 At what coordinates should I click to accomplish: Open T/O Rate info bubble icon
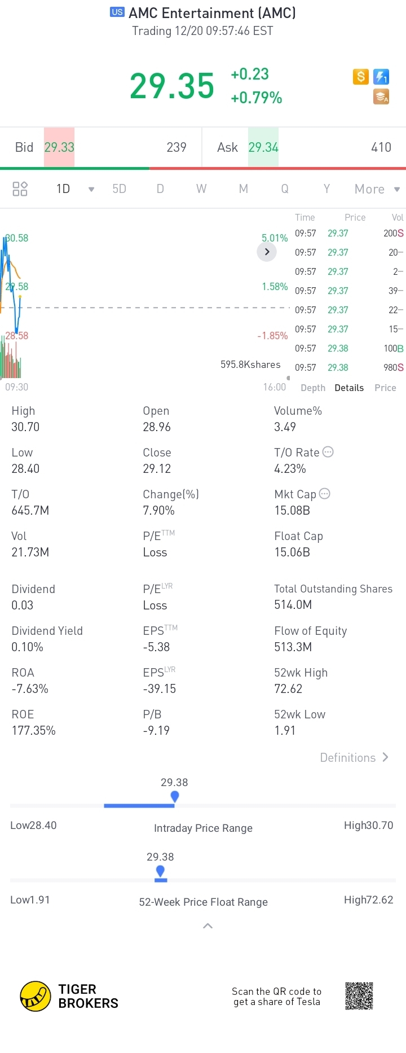pyautogui.click(x=328, y=451)
